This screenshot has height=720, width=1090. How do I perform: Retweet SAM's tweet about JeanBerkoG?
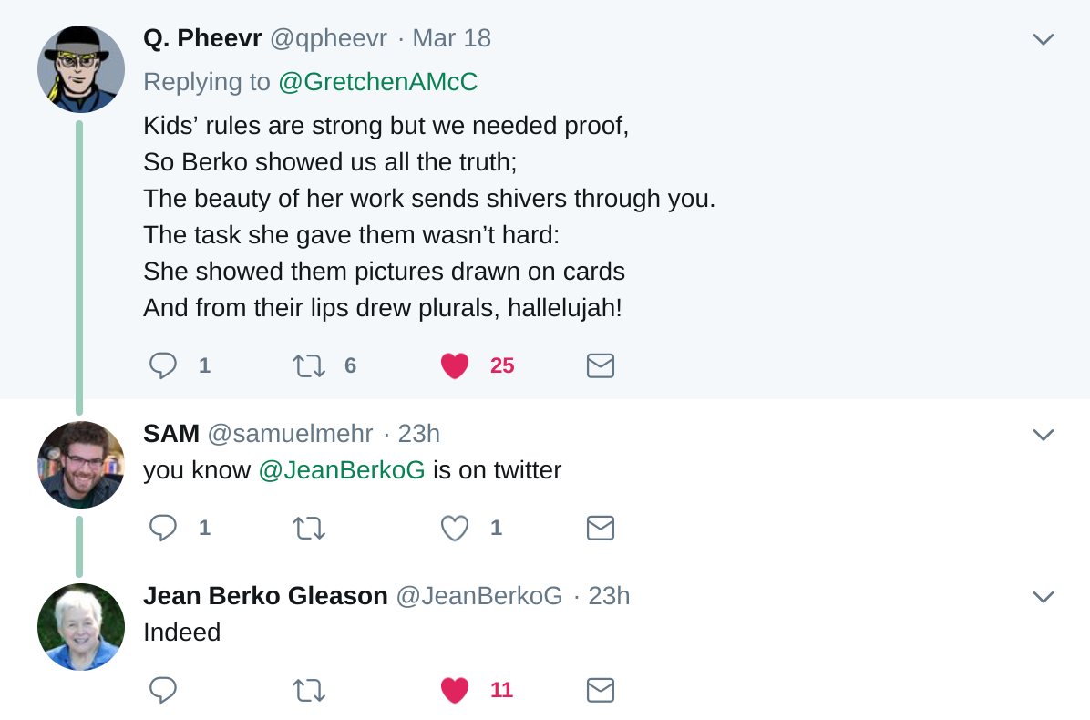309,528
